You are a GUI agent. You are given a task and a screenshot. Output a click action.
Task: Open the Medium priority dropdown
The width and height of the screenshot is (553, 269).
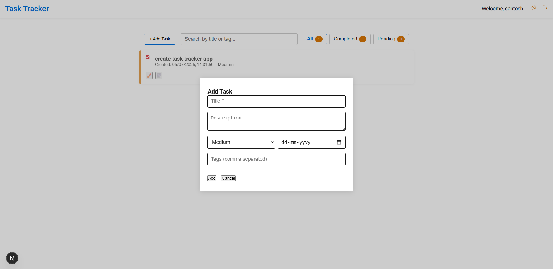241,142
